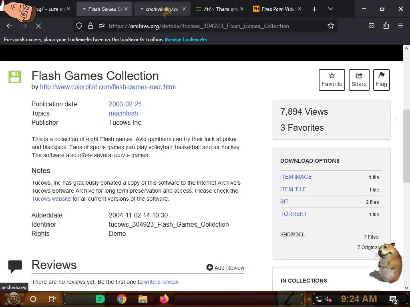410x307 pixels.
Task: Click the green floppy disk software icon
Action: coord(15,77)
